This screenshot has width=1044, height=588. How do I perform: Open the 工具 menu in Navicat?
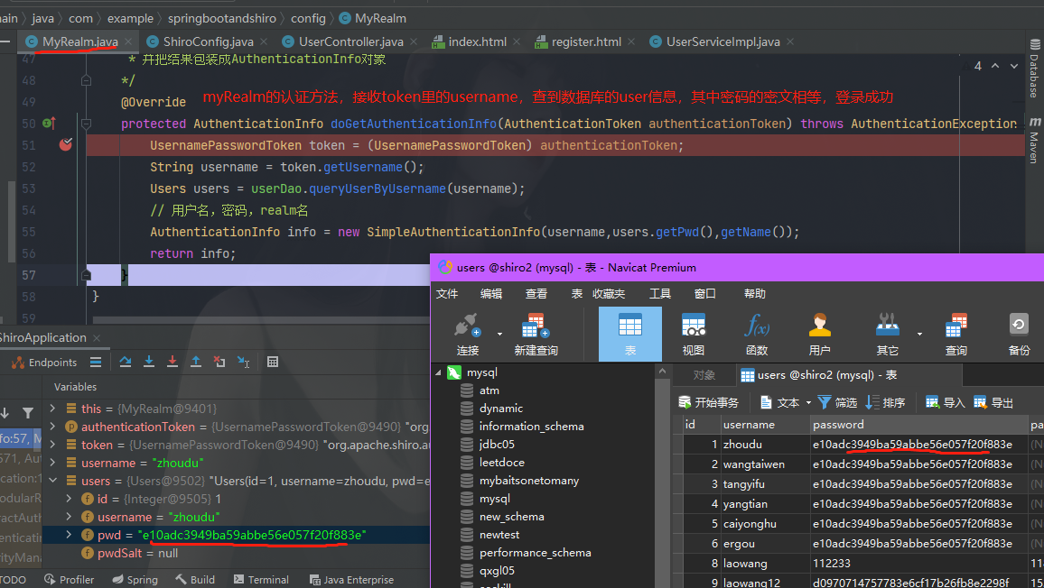pyautogui.click(x=660, y=293)
